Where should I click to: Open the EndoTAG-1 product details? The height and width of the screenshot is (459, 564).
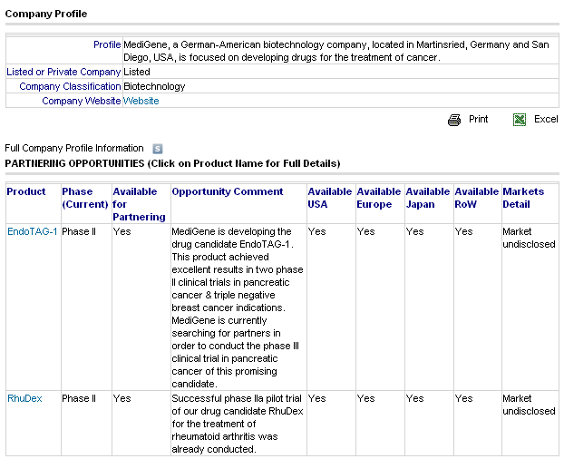[x=33, y=231]
